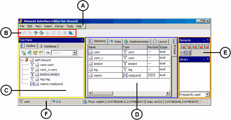Click the horizontal scrollbar thumb in table
Screen dimensions: 231x120
[x=103, y=93]
